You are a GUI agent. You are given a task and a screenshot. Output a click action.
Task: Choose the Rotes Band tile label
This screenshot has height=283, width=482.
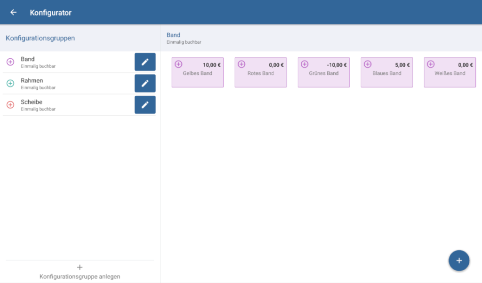click(261, 73)
